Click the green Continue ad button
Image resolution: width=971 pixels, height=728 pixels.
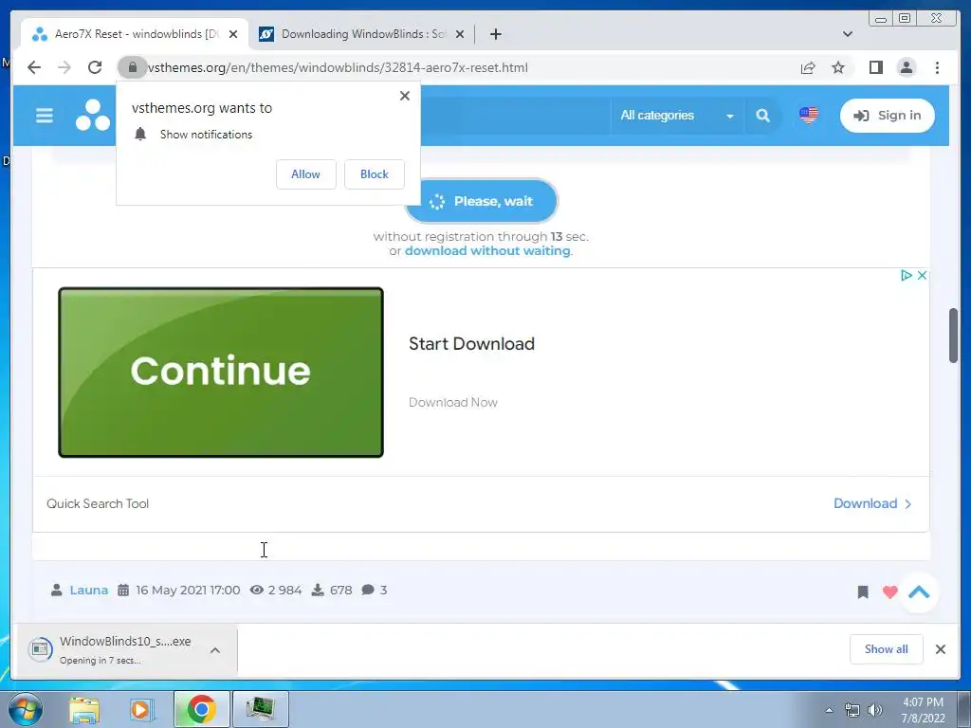point(221,372)
